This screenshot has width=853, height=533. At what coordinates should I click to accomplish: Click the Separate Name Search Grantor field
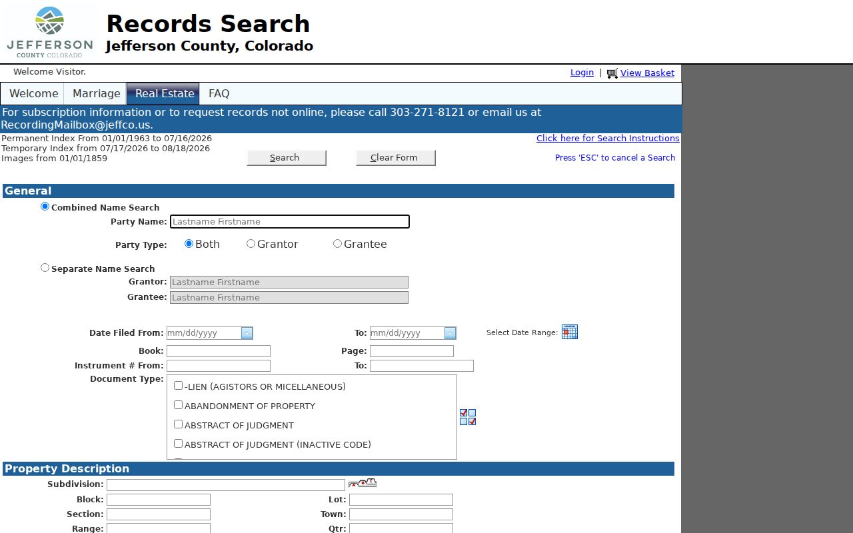[289, 282]
